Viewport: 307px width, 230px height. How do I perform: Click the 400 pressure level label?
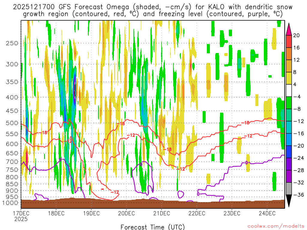pos(12,97)
